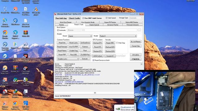Image resolution: width=198 pixels, height=111 pixels.
Task: Switch to the Vivo Heuristic Mode tab
Action: (88, 22)
